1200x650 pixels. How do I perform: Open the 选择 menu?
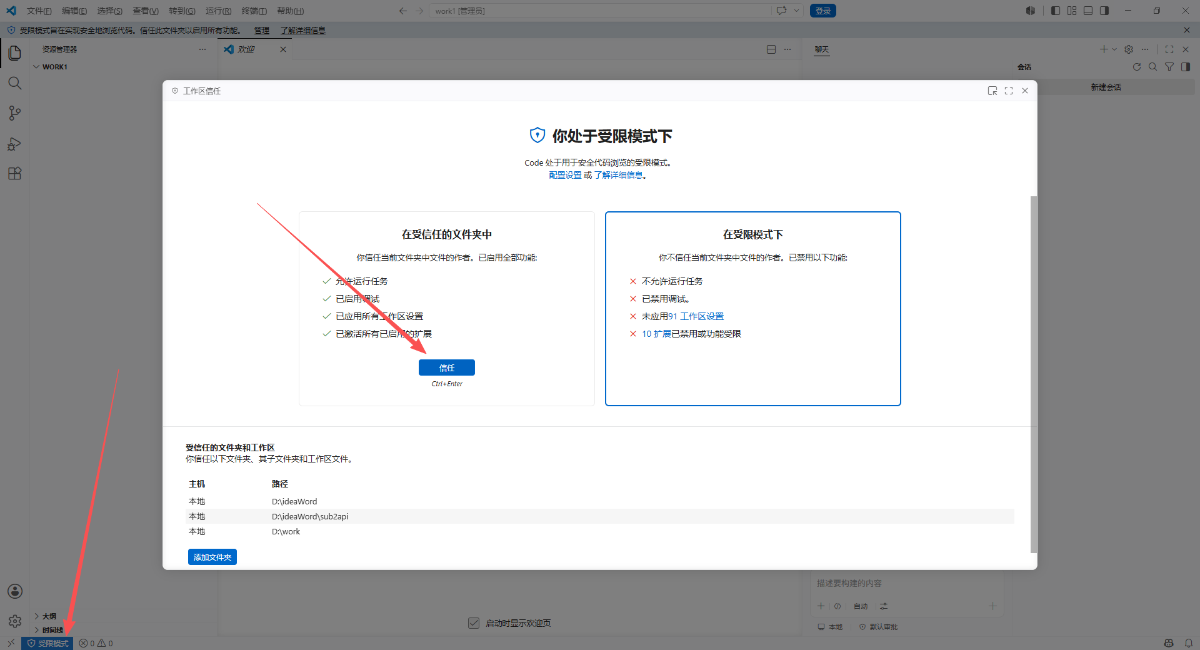pos(109,11)
